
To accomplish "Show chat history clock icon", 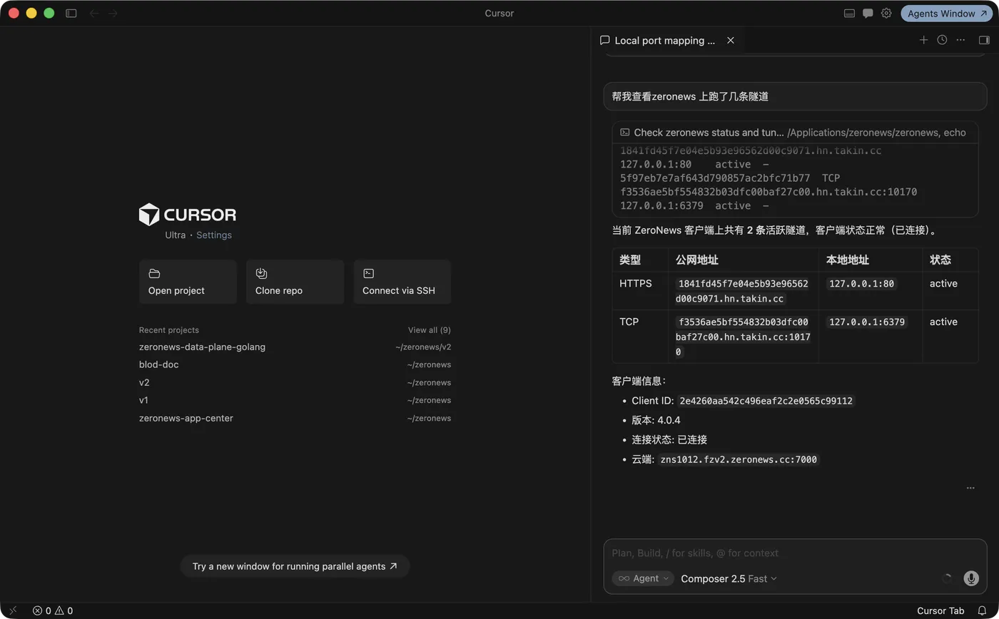I will pyautogui.click(x=942, y=40).
